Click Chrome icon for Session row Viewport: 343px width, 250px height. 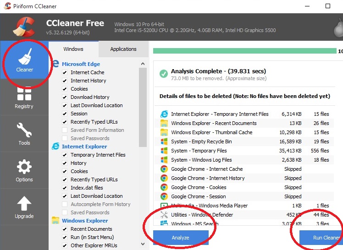[164, 196]
